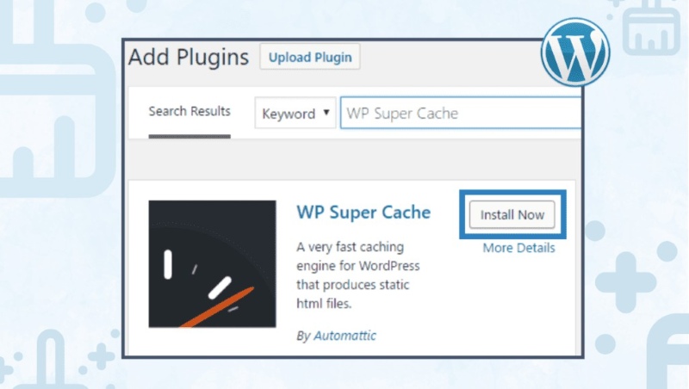The height and width of the screenshot is (389, 689).
Task: Click the Upload Plugin button
Action: [310, 57]
